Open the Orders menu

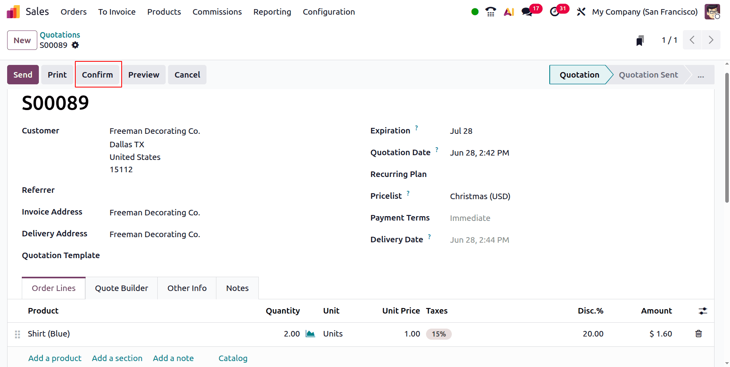(x=74, y=12)
